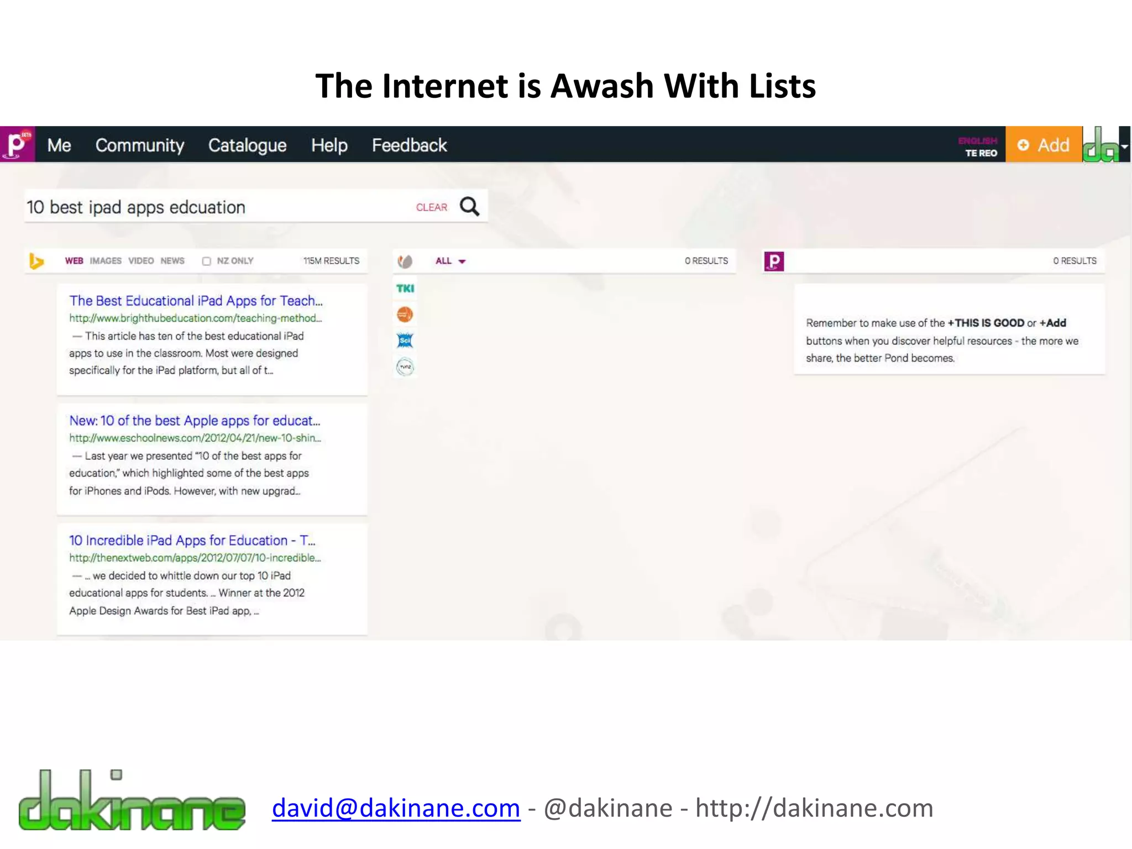Click the 0 RESULTS text next to ALL
The width and height of the screenshot is (1132, 849).
[706, 261]
